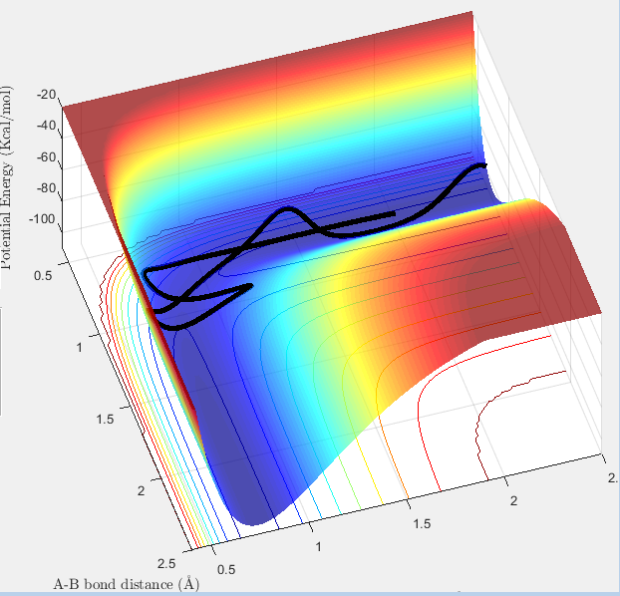Click the -60 energy tick label

(47, 157)
